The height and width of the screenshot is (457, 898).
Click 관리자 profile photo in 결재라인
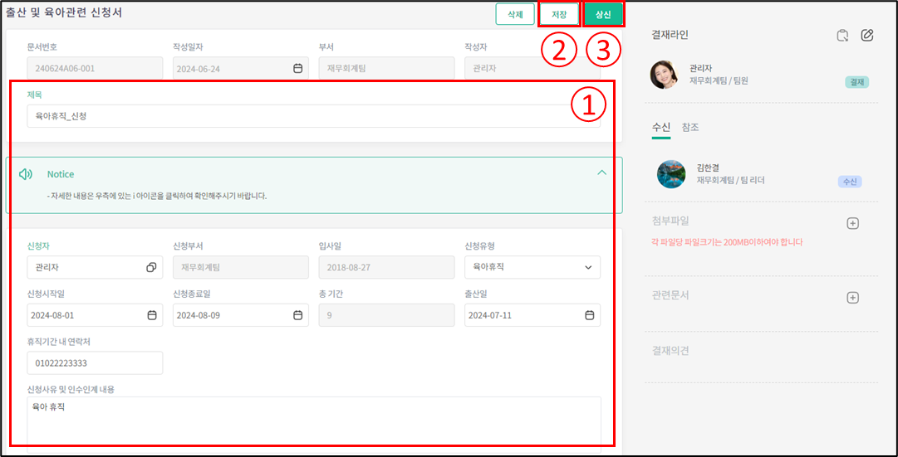coord(664,75)
